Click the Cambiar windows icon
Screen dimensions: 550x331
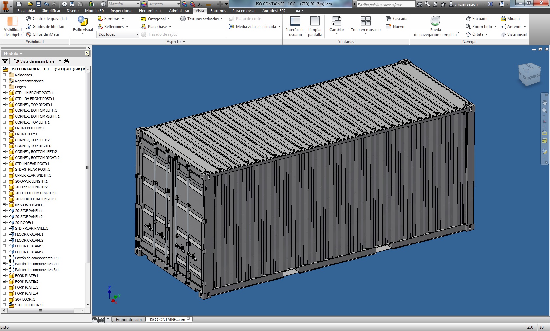337,21
